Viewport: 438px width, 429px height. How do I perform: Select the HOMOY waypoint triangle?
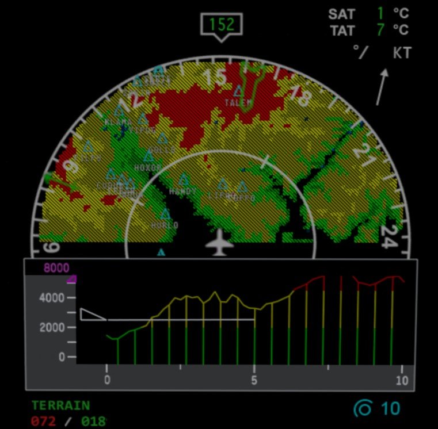[x=184, y=179]
